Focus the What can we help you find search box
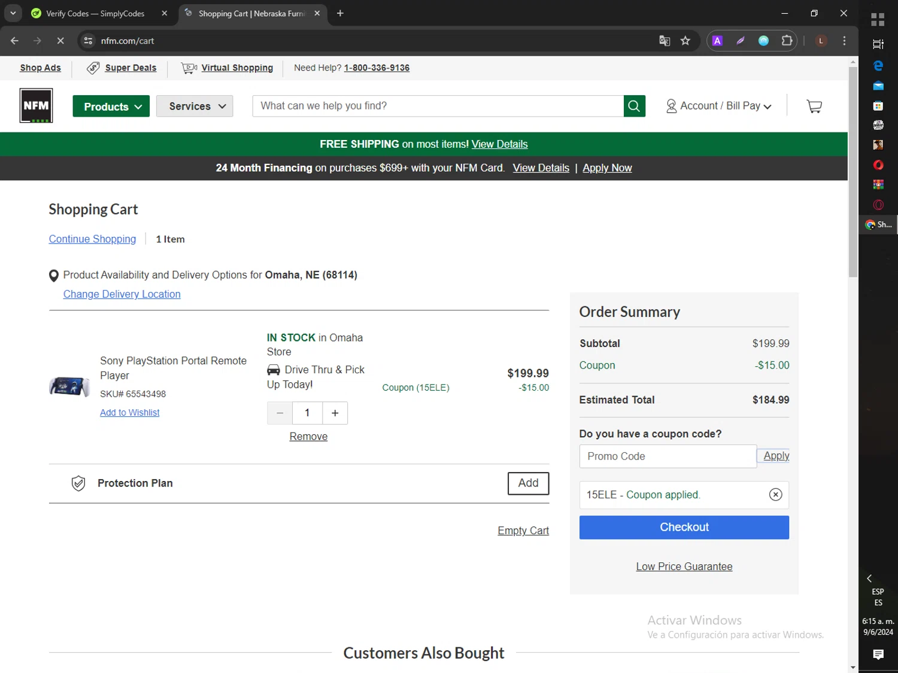Viewport: 898px width, 673px height. 438,106
